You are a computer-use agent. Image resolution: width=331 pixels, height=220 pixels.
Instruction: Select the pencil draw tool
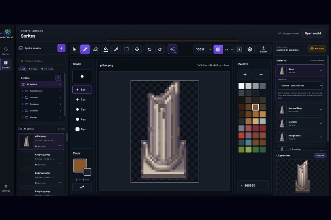85,49
